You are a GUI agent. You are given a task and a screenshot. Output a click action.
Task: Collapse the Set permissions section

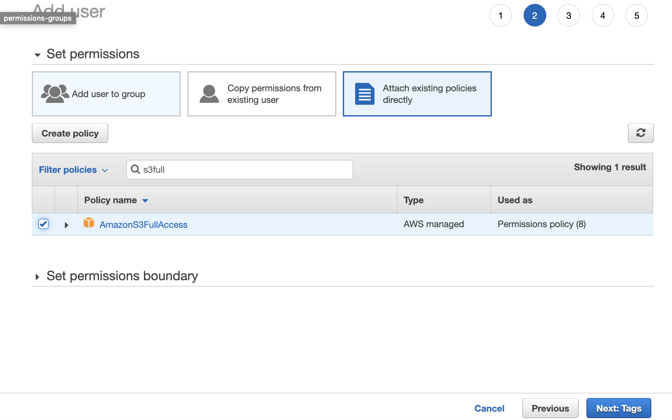coord(38,55)
